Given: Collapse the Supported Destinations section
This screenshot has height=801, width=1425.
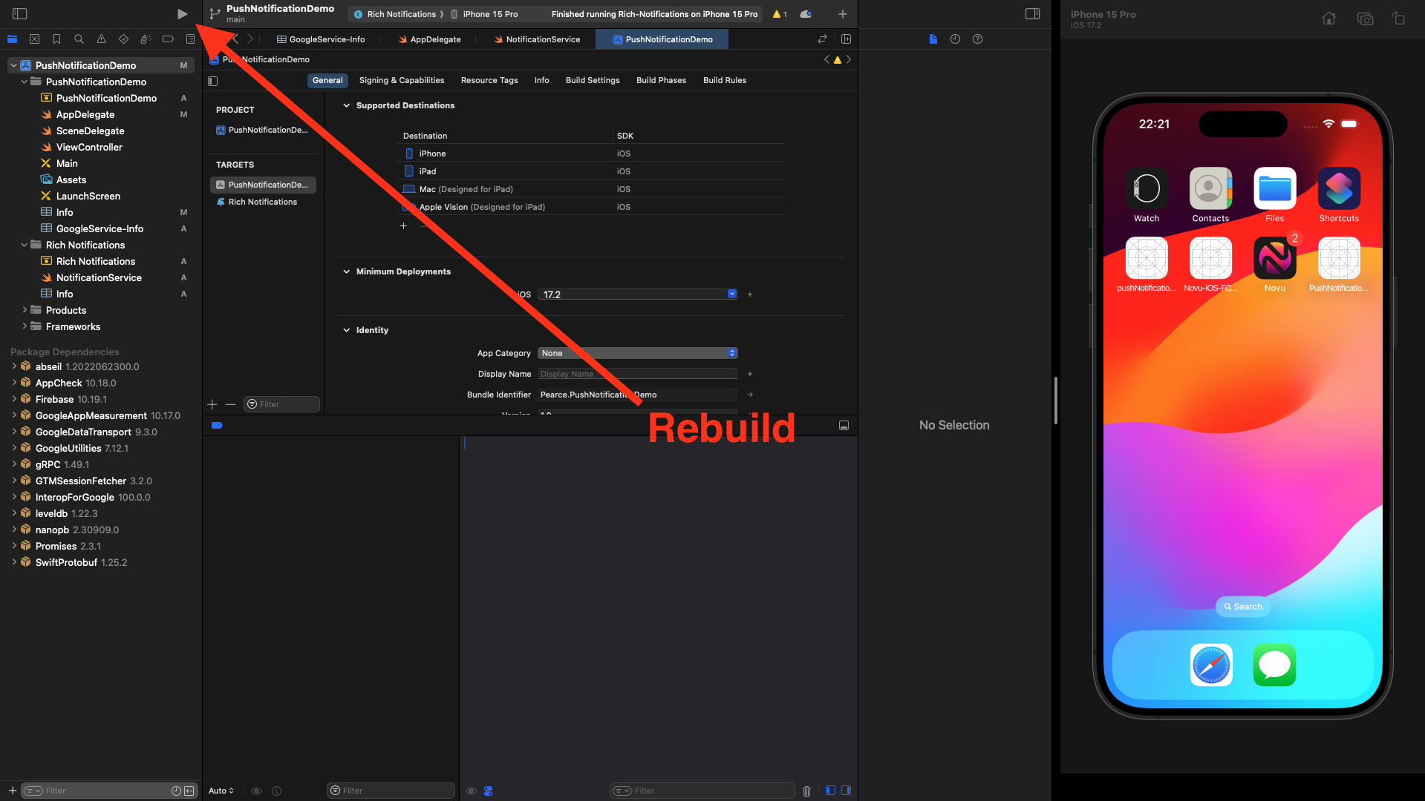Looking at the screenshot, I should (346, 105).
